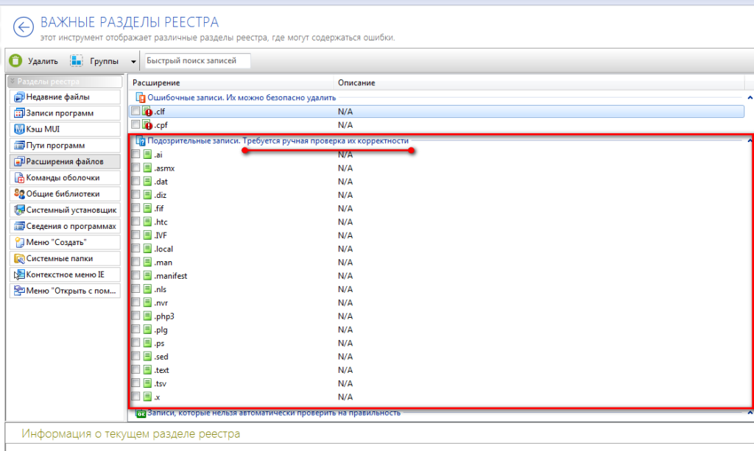Switch to Системные папки section
Screen dimensions: 754x451
tap(63, 259)
